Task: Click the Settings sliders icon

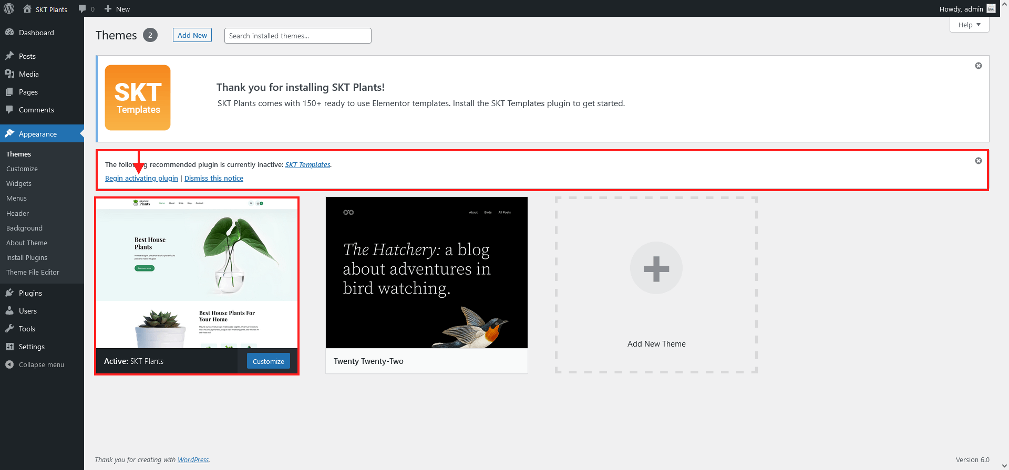Action: [9, 346]
